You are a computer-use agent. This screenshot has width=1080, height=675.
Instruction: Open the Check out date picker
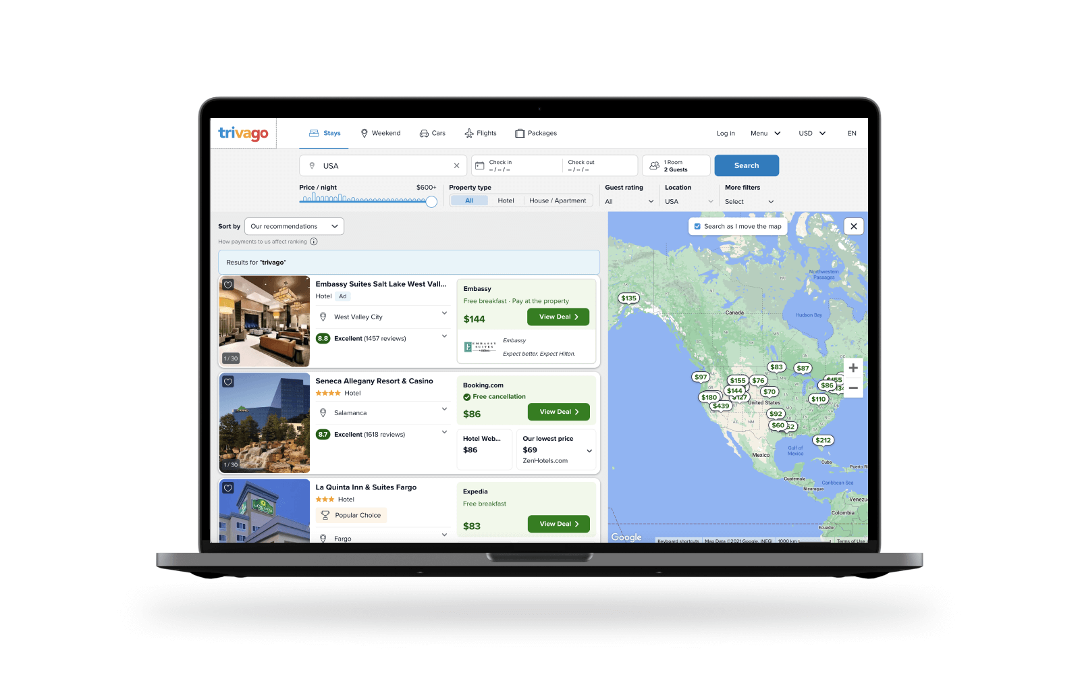tap(599, 165)
